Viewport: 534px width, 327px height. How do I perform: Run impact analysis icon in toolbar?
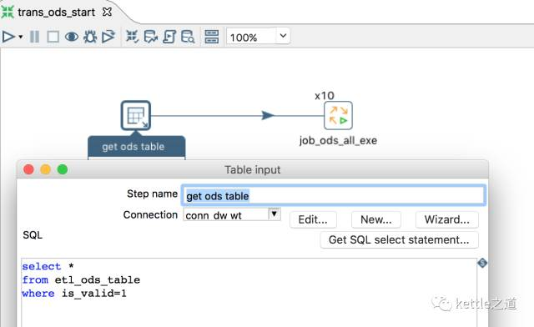click(x=150, y=37)
